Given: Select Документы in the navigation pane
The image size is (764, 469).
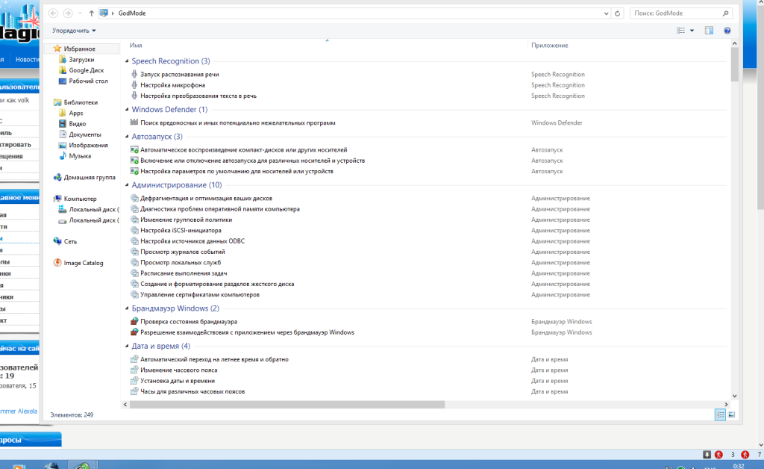Looking at the screenshot, I should [x=85, y=134].
